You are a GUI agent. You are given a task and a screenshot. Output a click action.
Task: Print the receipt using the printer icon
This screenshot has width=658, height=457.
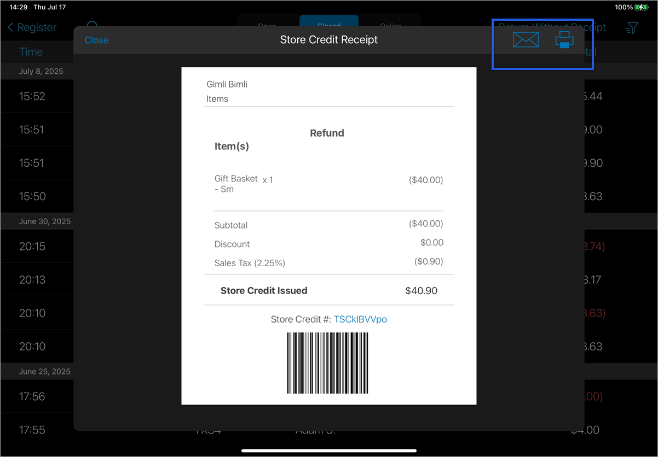click(564, 39)
